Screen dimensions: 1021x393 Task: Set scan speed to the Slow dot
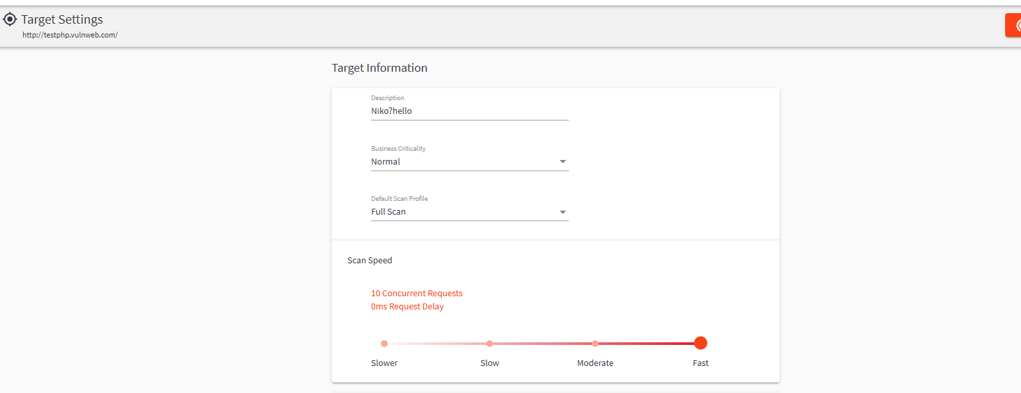pyautogui.click(x=490, y=344)
